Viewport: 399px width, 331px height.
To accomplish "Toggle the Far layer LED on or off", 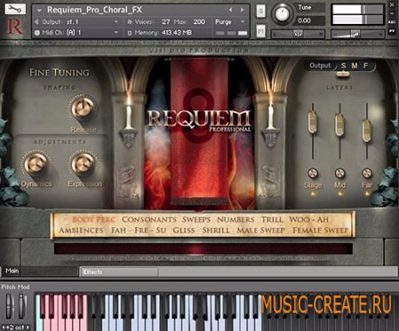I will coord(367,194).
